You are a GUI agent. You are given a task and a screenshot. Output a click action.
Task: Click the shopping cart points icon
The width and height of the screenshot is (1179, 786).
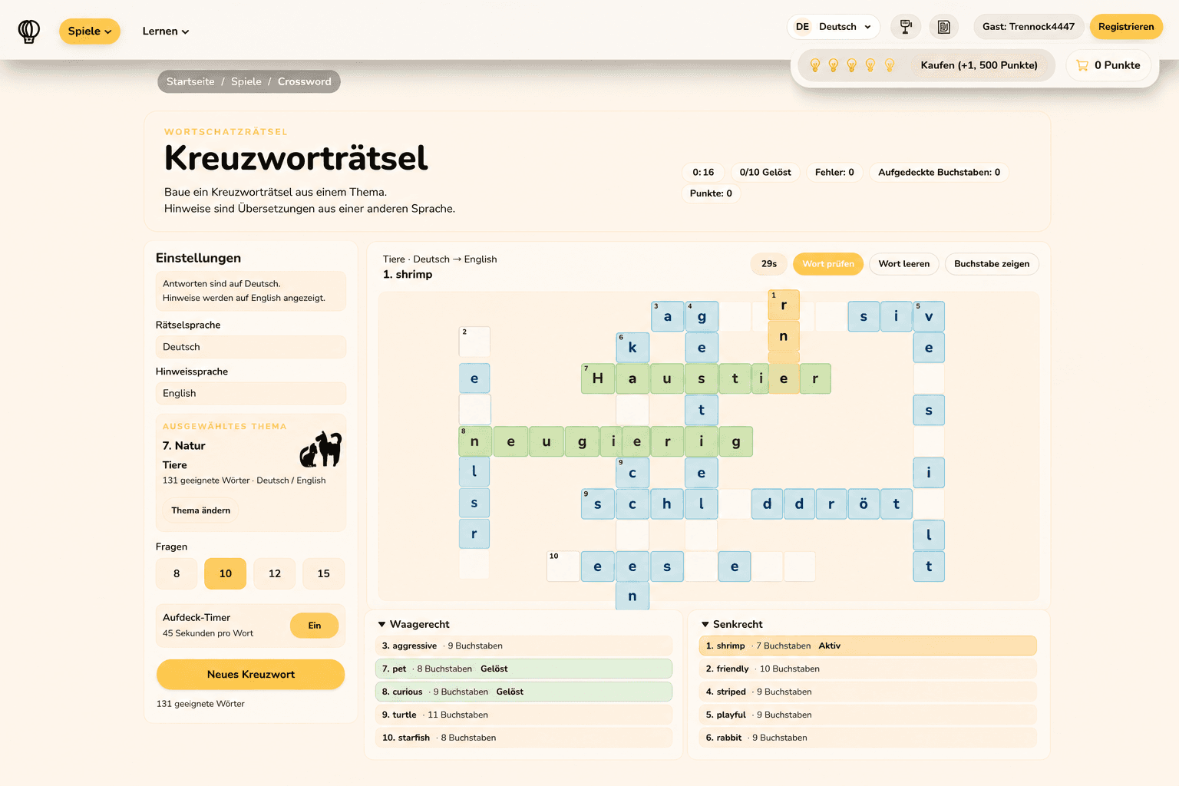1082,65
